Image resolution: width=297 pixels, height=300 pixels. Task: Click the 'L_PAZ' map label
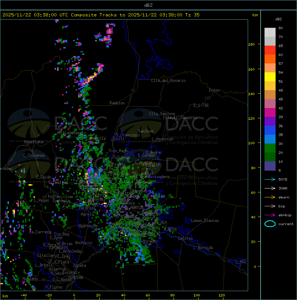click(x=241, y=262)
